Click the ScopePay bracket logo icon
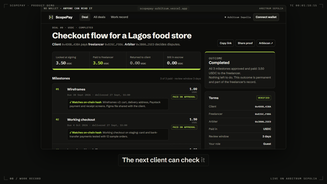The height and width of the screenshot is (184, 327). tap(51, 17)
